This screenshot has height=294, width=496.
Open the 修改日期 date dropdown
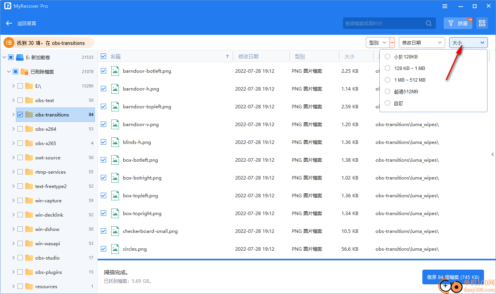[x=422, y=43]
